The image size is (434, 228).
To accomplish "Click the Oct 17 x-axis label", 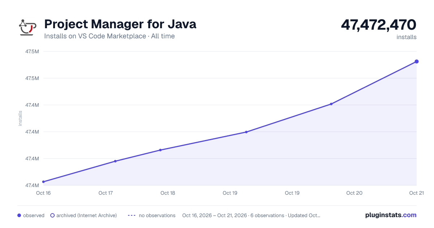I will tap(106, 193).
